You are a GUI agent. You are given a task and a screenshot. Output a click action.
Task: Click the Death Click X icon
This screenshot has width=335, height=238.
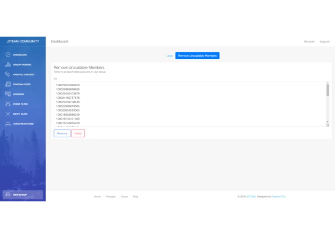click(8, 114)
